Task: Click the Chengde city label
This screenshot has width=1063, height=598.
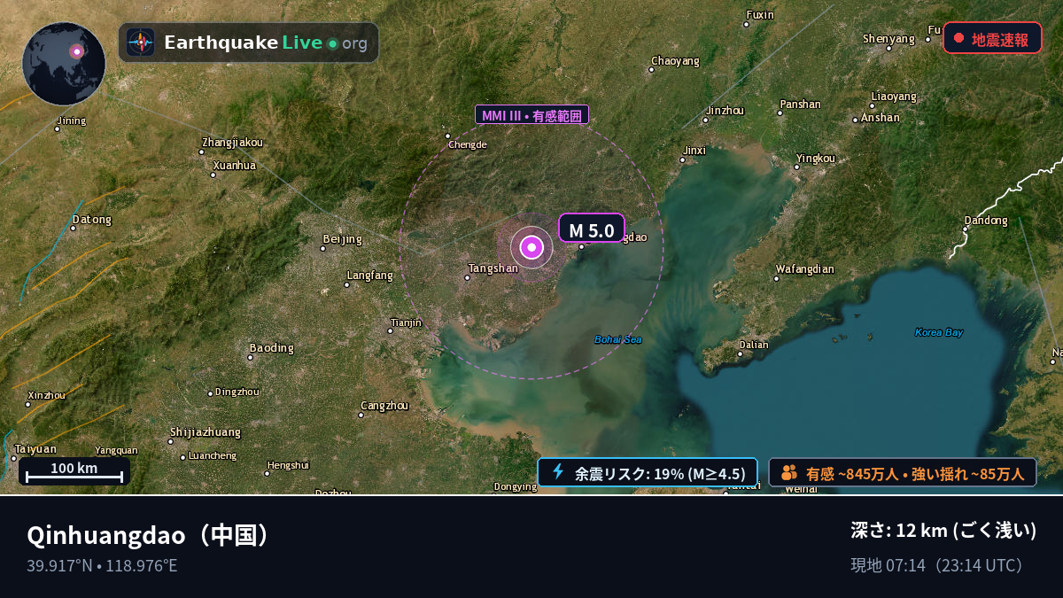Action: [x=468, y=144]
